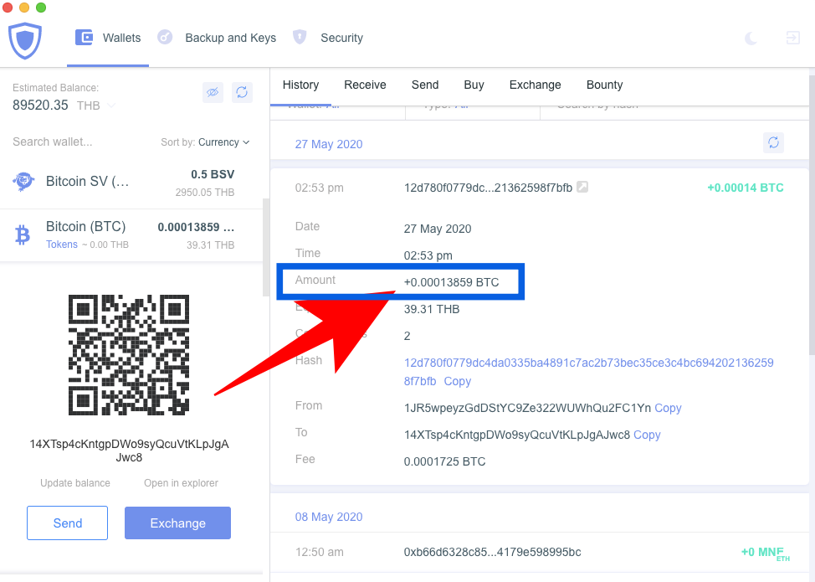Click the Security shield icon

point(300,37)
